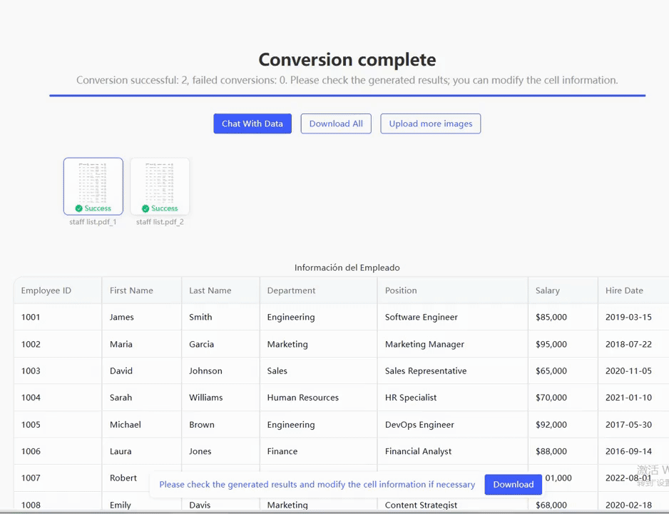Open the staff list.pdf_2 thumbnail
Image resolution: width=669 pixels, height=514 pixels.
160,183
